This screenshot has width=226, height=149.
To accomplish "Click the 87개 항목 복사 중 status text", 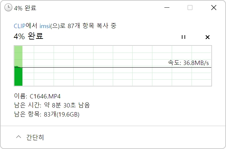I will click(92, 26).
